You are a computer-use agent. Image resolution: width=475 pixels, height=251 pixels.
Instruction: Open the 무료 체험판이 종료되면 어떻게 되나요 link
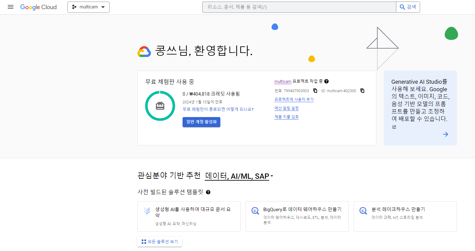[x=218, y=109]
